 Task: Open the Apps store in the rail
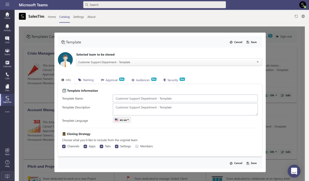coord(7,152)
